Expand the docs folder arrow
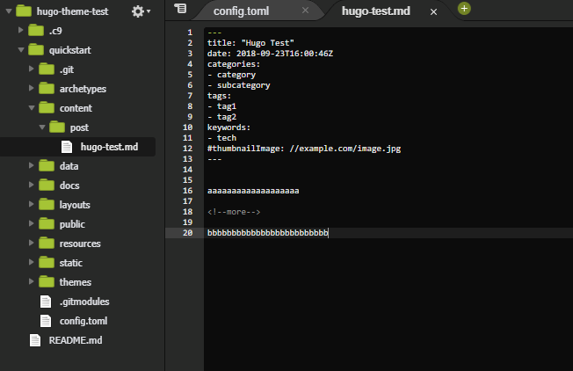573x371 pixels. point(32,185)
